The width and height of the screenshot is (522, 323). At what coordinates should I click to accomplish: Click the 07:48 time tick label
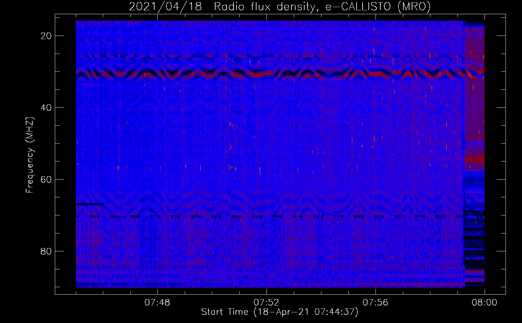[x=157, y=303]
